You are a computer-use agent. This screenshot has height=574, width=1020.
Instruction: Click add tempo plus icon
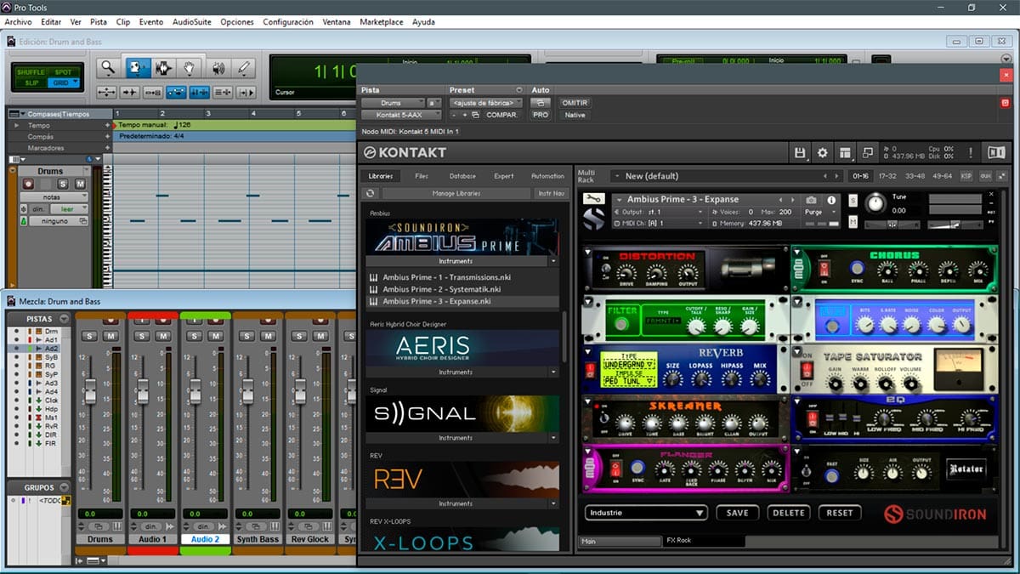point(108,125)
